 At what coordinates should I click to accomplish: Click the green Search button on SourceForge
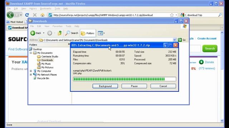coord(210,48)
